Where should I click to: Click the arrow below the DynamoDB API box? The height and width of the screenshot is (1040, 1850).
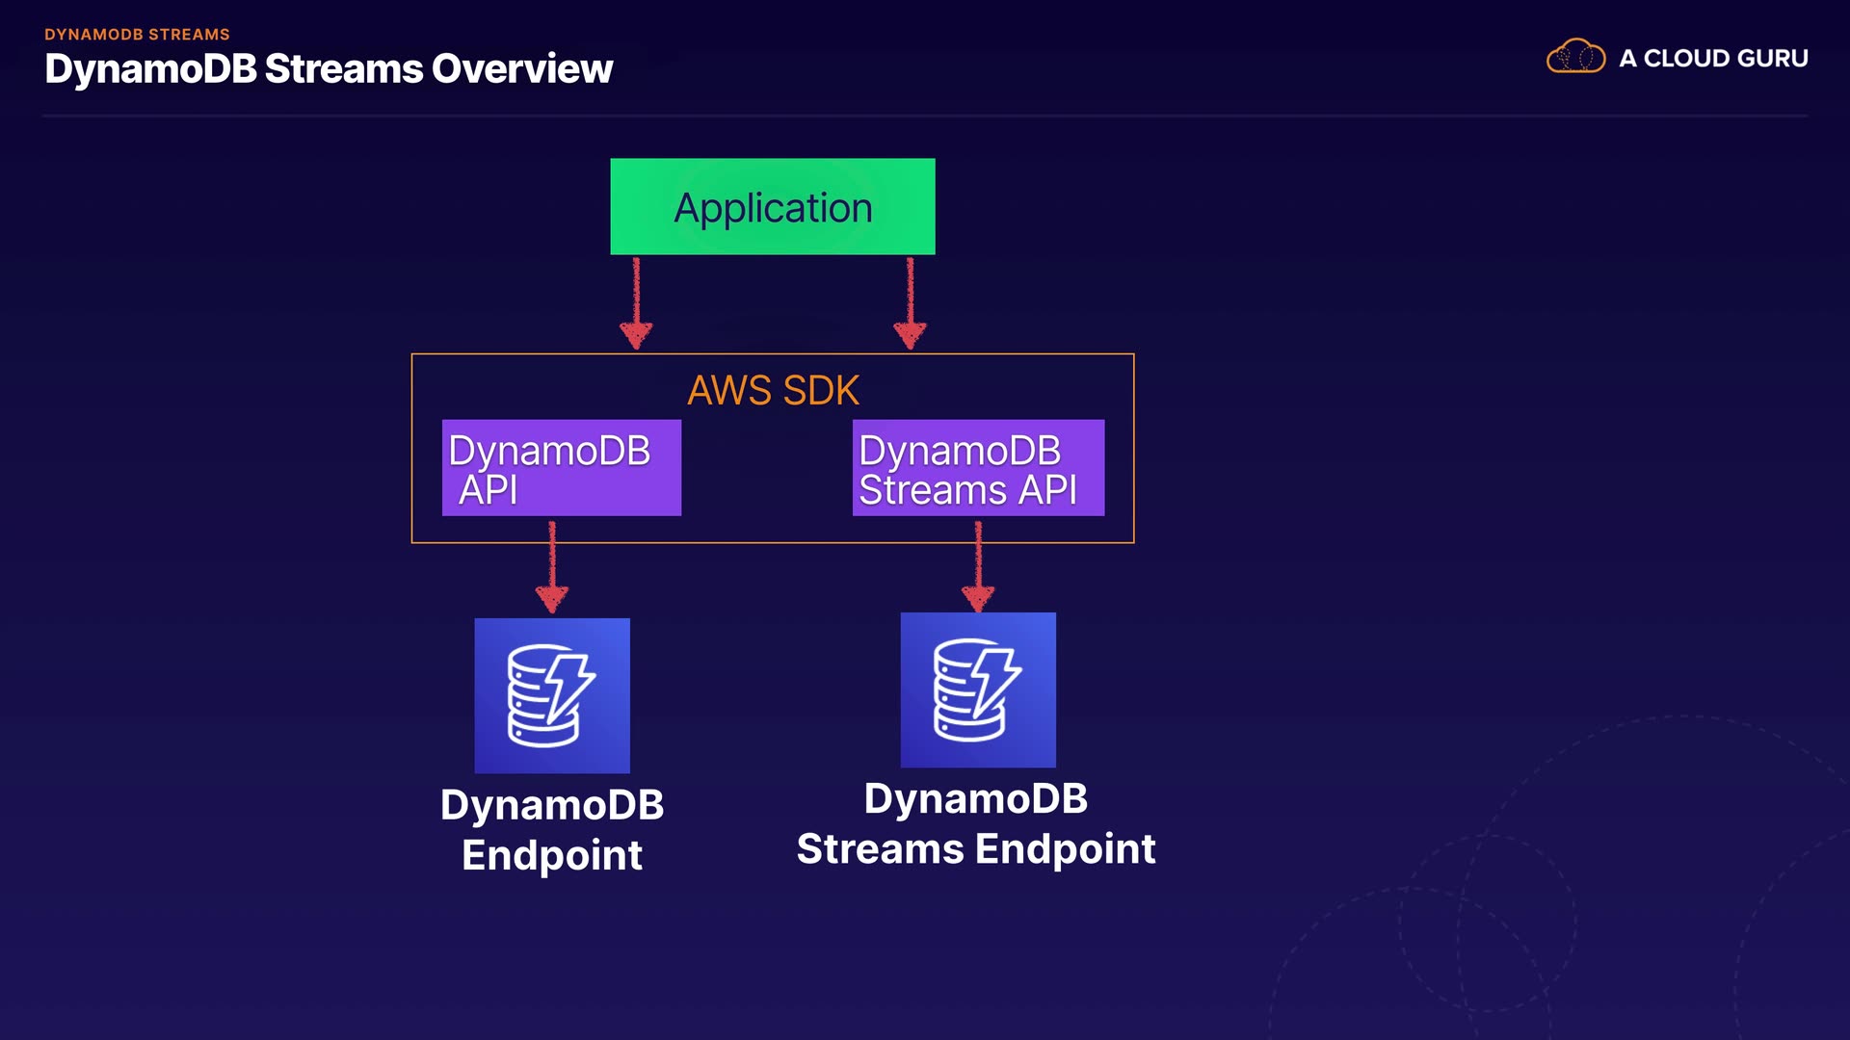click(552, 567)
